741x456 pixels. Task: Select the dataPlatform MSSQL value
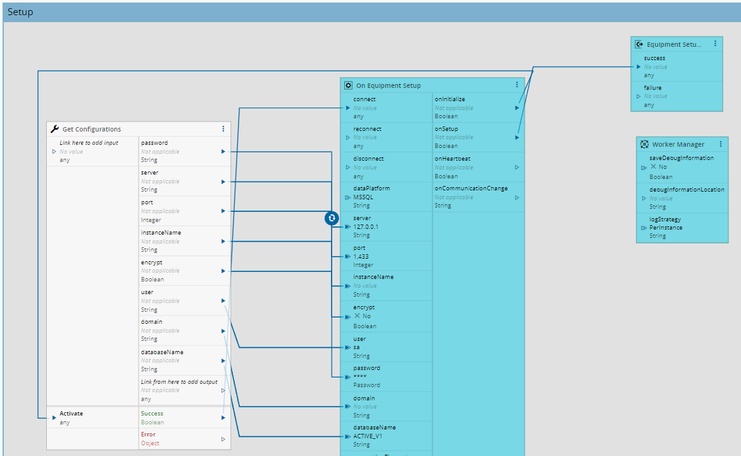coord(363,197)
